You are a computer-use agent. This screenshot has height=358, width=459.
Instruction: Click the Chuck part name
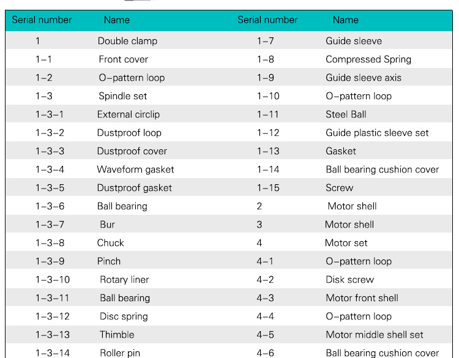point(110,243)
